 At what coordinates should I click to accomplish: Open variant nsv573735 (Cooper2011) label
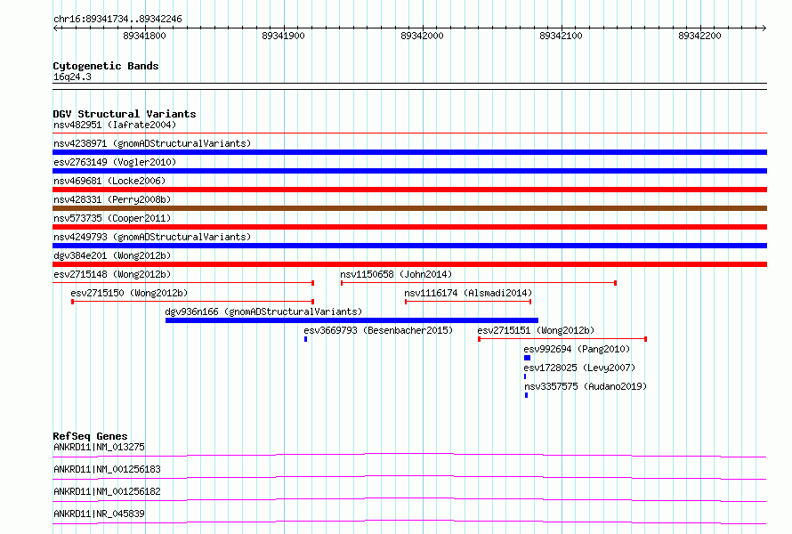click(x=112, y=218)
